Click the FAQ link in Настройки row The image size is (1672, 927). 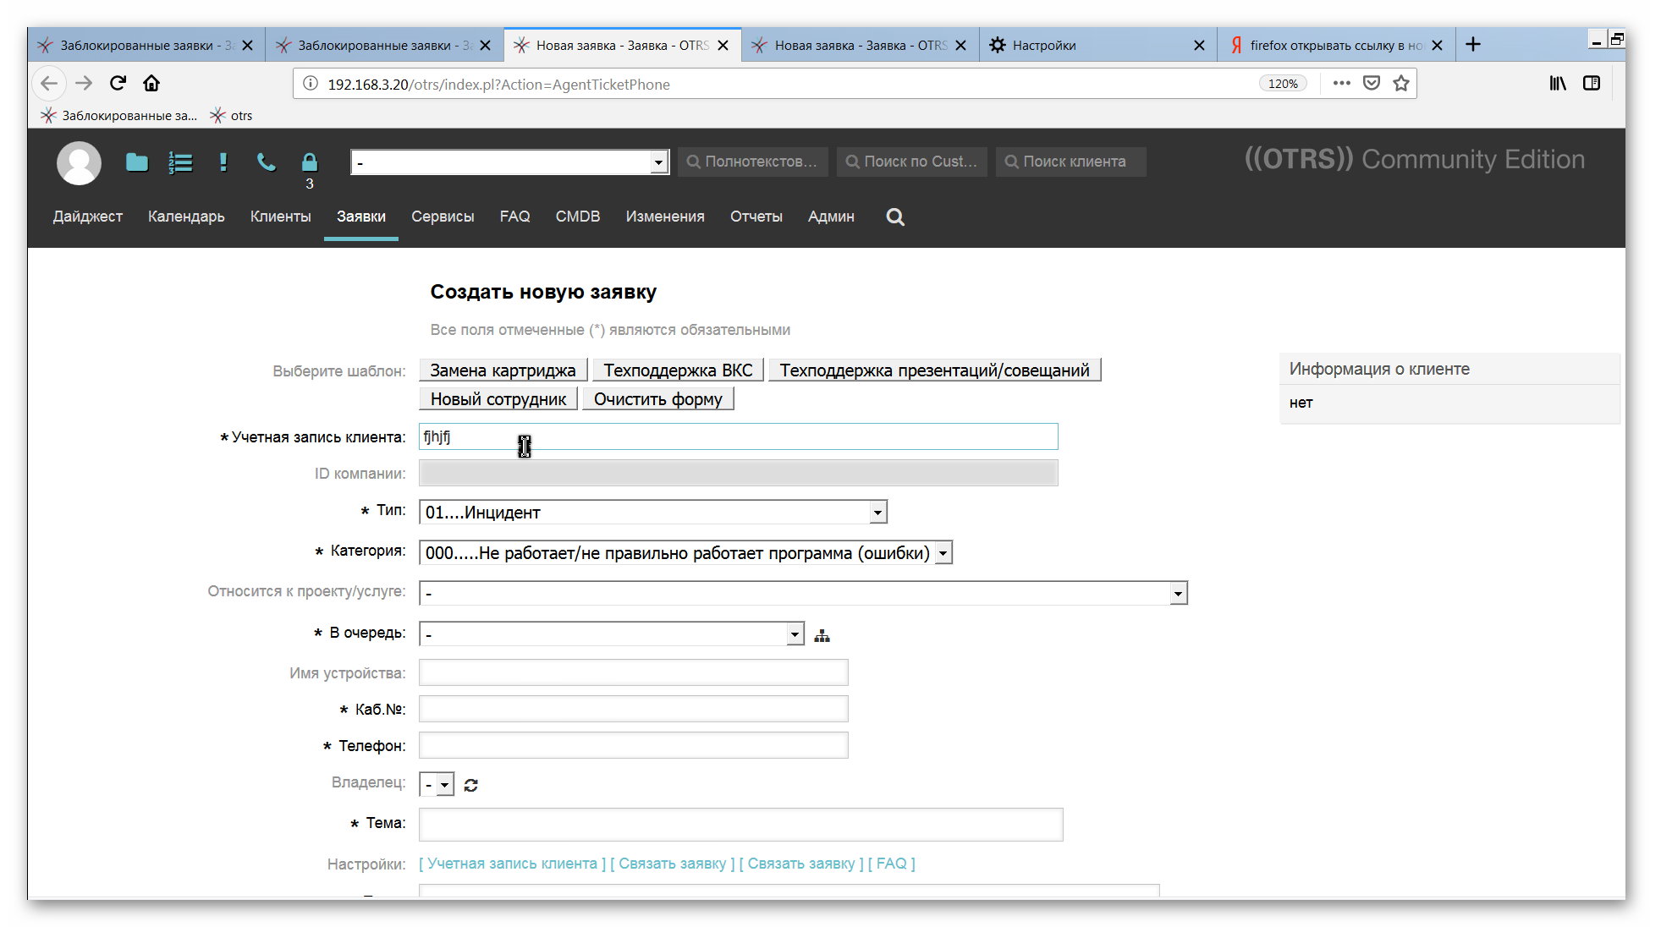click(x=891, y=864)
